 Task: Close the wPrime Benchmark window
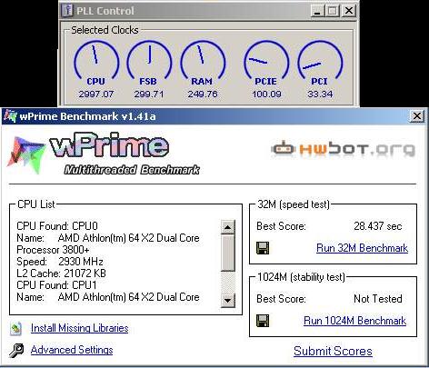[417, 116]
